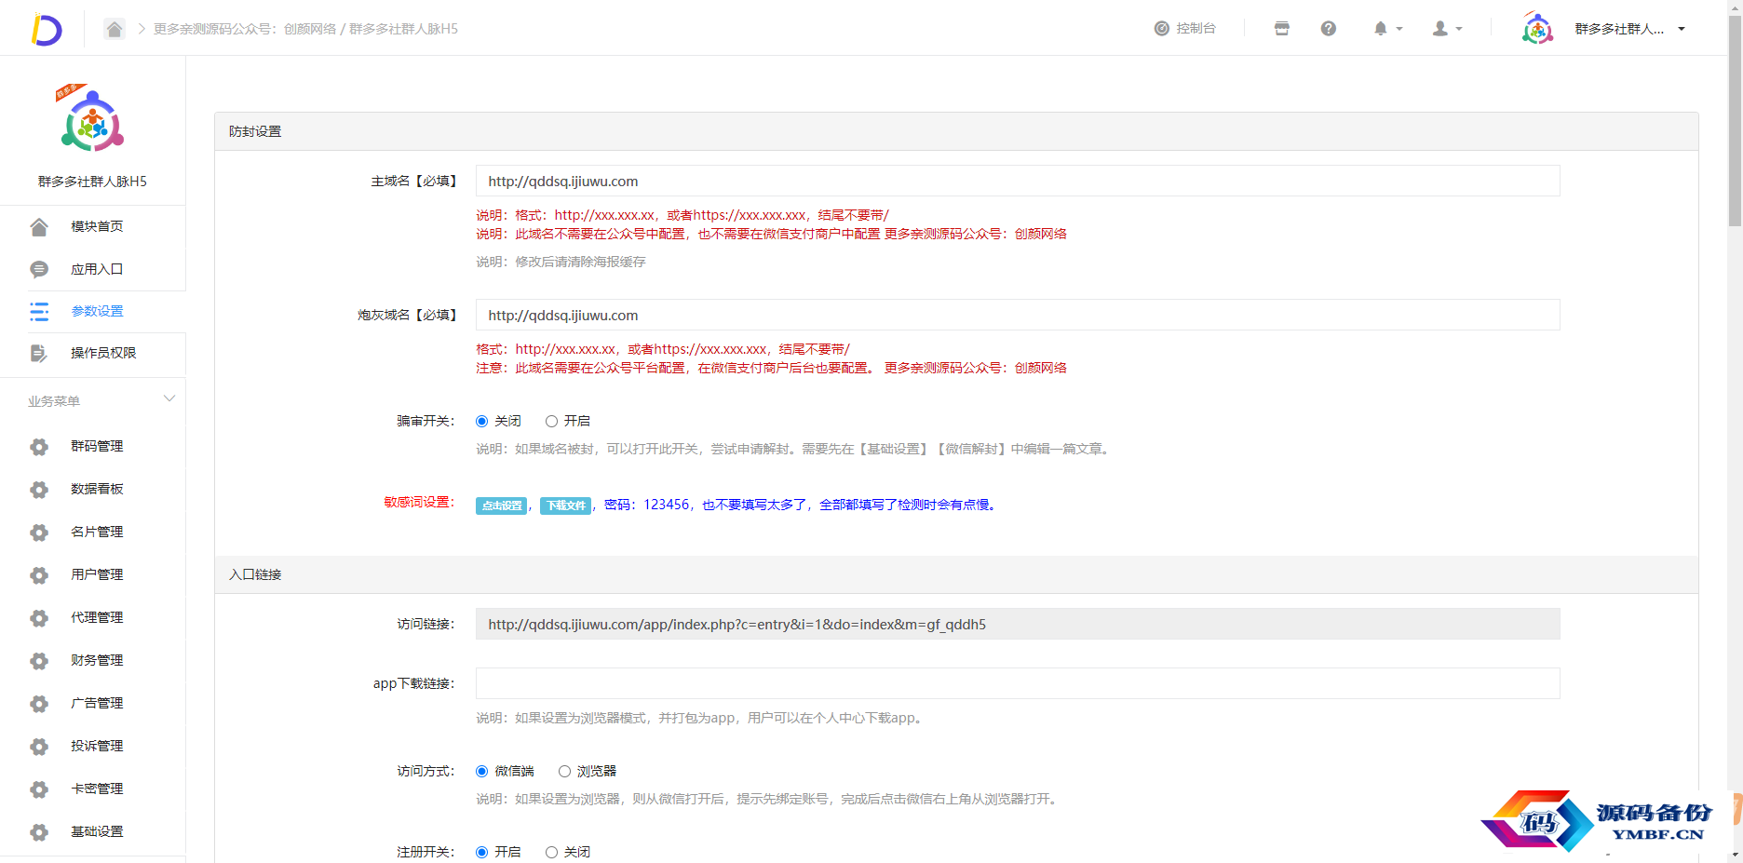Viewport: 1743px width, 863px height.
Task: Open user account icon dropdown
Action: [x=1447, y=29]
